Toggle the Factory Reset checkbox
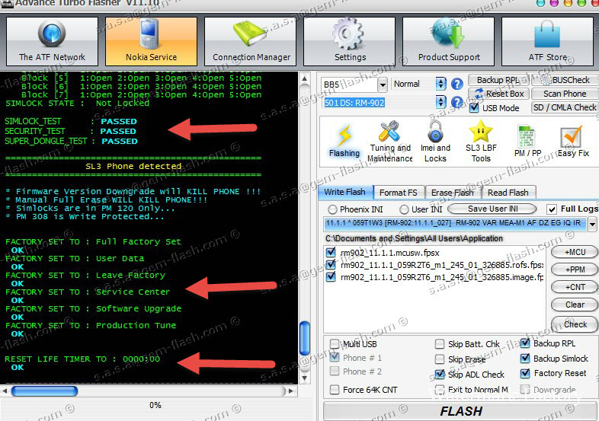 (525, 373)
